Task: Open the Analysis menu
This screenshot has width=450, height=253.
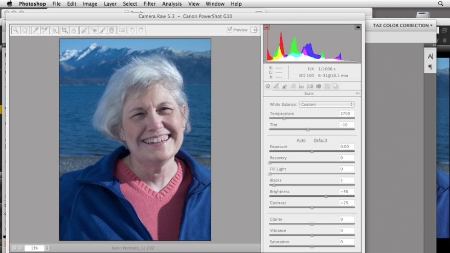Action: pos(172,4)
